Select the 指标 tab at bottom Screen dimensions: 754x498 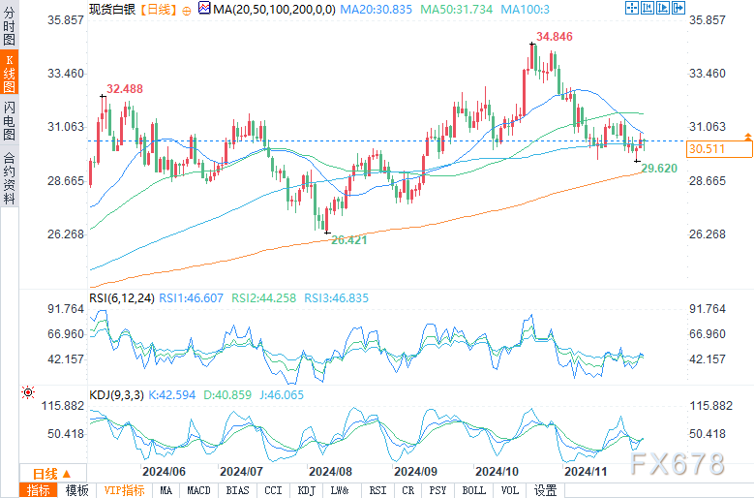point(39,491)
